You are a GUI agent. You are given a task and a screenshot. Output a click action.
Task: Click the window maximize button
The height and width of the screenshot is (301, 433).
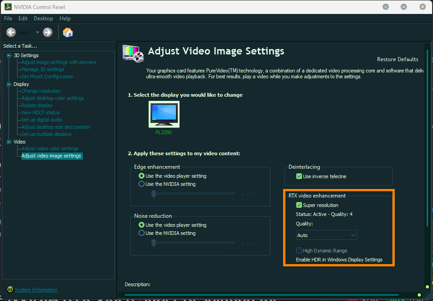[x=404, y=7]
